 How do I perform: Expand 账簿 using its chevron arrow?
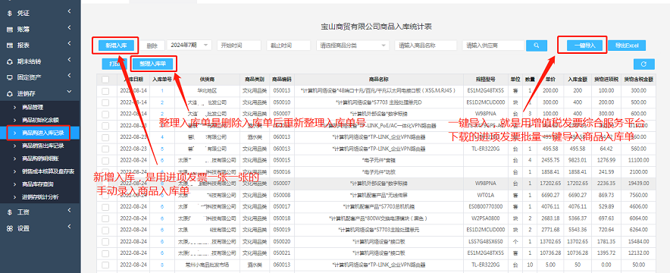(x=69, y=29)
